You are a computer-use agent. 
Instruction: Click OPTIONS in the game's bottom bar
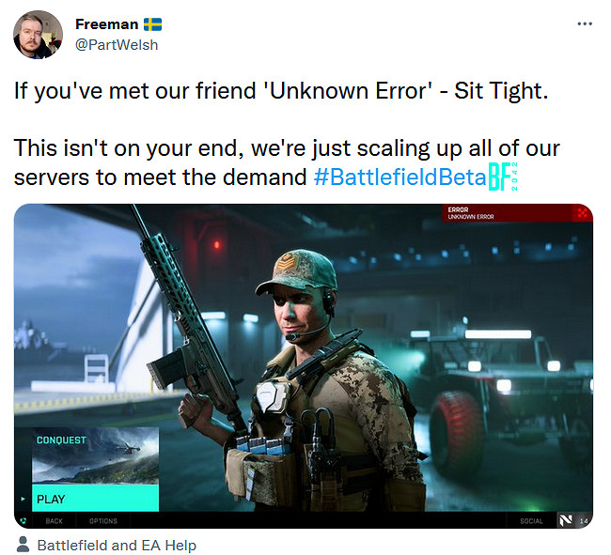[103, 521]
